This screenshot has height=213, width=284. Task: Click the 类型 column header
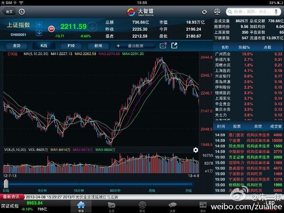258,126
